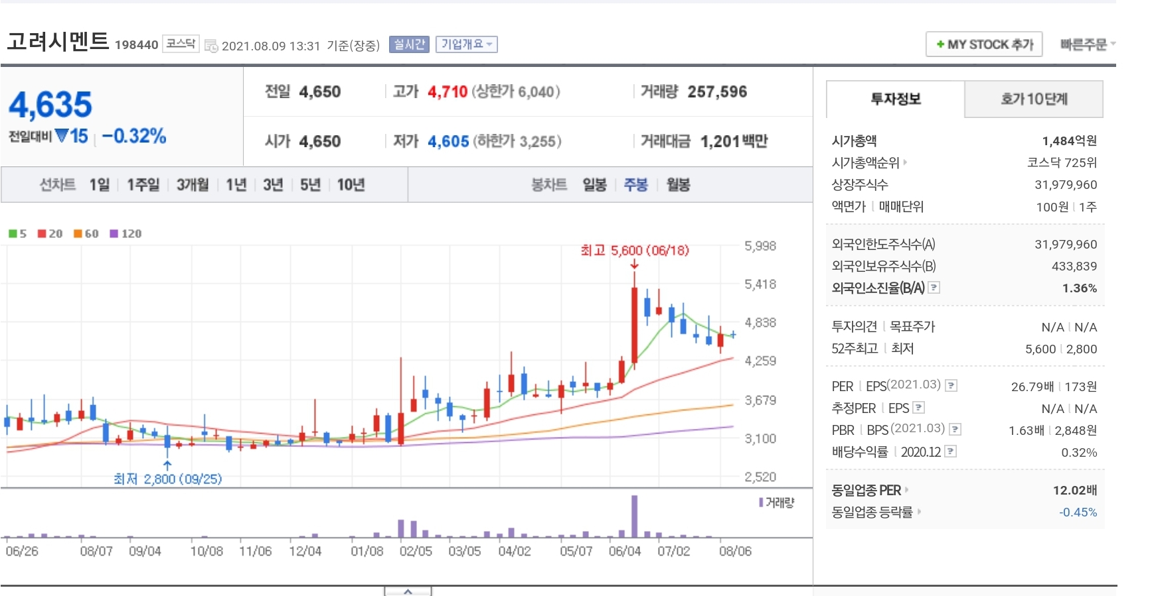
Task: Click the 최고 5,600 (06/18) chart marker
Action: coord(634,251)
